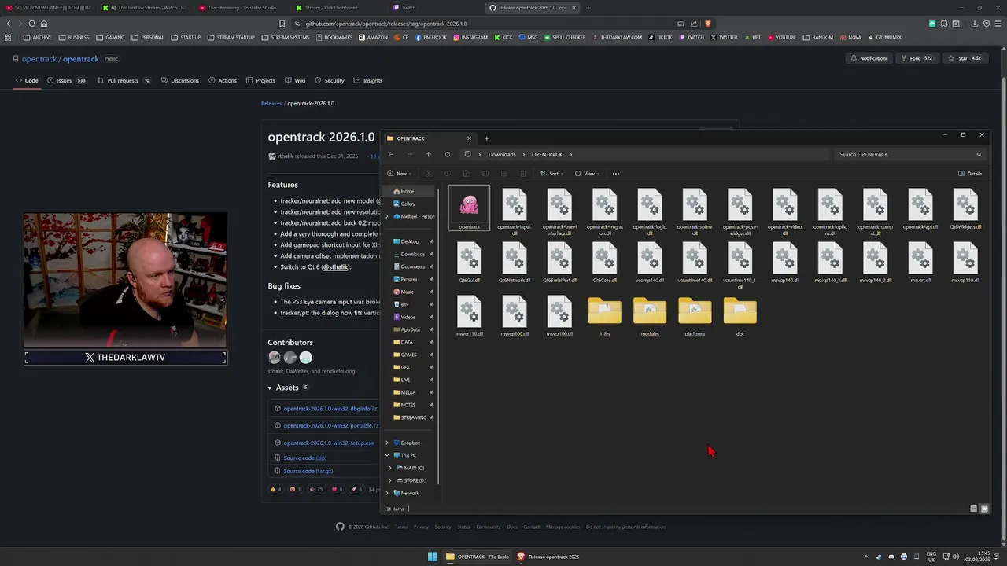Select the opentrack-api.dll file
This screenshot has height=566, width=1007.
920,209
